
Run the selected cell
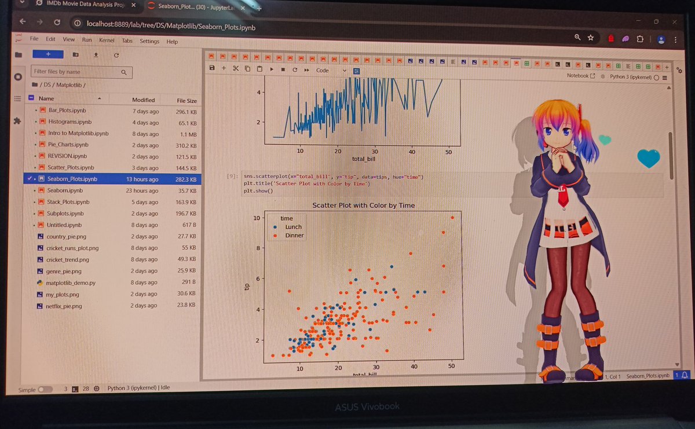point(272,69)
